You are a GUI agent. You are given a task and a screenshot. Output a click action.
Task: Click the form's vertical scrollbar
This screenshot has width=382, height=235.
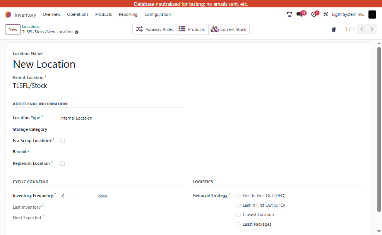click(x=379, y=129)
